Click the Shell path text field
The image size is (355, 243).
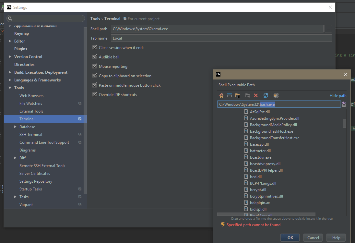pyautogui.click(x=217, y=29)
